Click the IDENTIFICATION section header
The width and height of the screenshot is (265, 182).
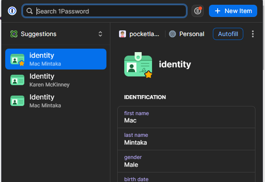pos(145,97)
